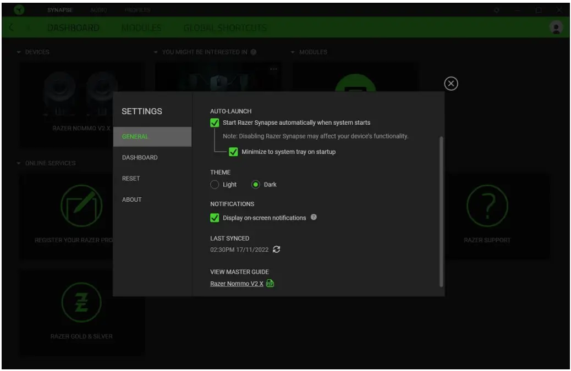Screen dimensions: 571x371
Task: Open the Razer Nommo V2 X PDF icon
Action: (x=270, y=284)
